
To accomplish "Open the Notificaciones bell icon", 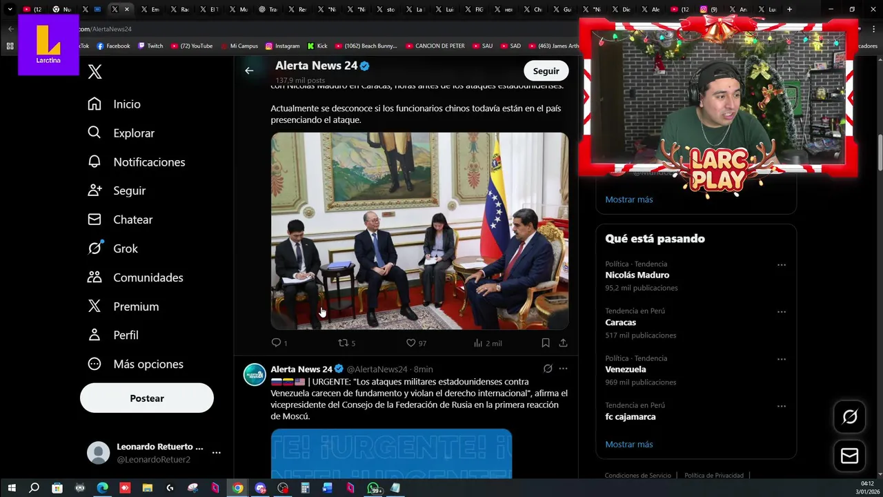I will [95, 162].
